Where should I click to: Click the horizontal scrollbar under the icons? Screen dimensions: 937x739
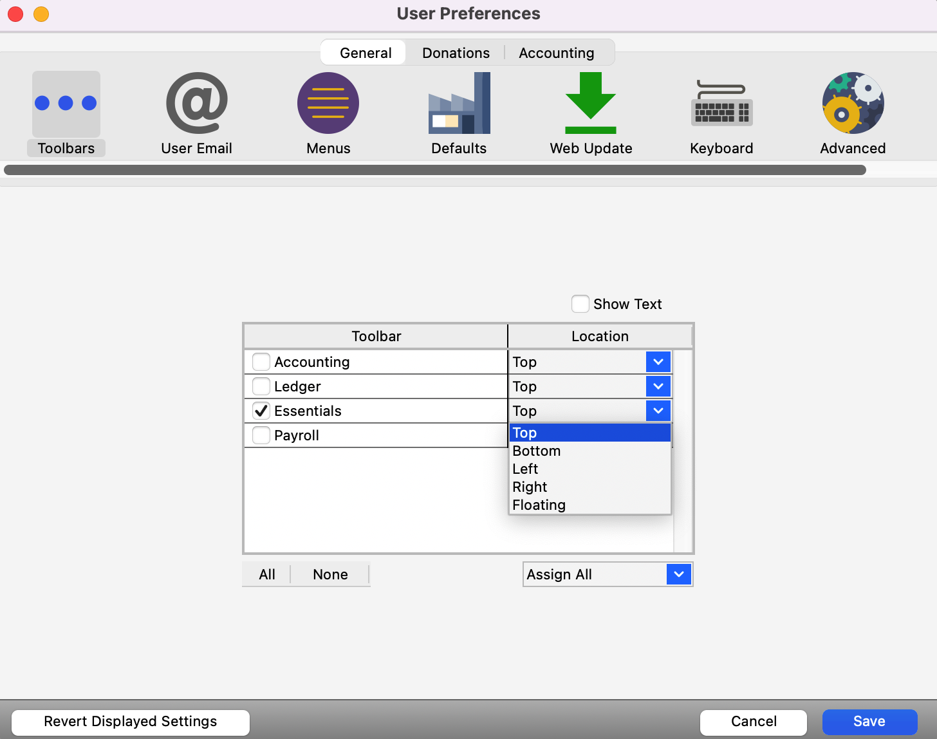(435, 170)
